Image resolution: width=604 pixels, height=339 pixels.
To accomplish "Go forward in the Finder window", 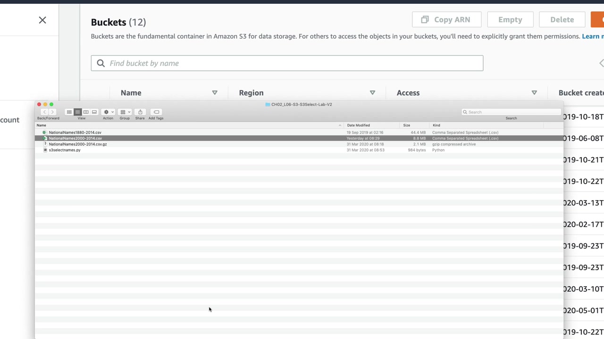I will coord(52,112).
